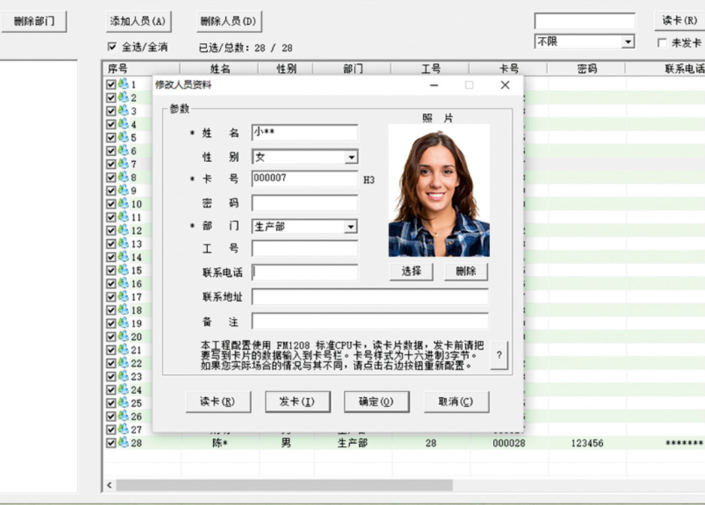Open the 不限 filter dropdown
705x505 pixels.
(x=628, y=42)
